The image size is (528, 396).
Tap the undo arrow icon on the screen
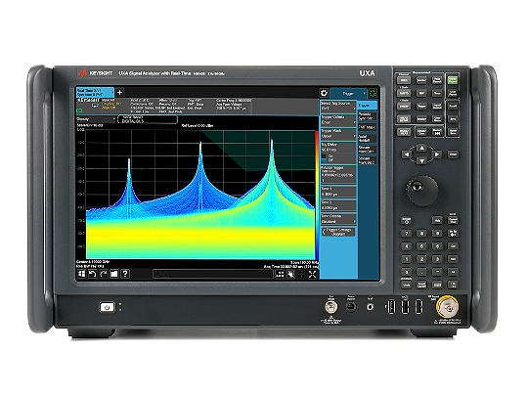(92, 274)
